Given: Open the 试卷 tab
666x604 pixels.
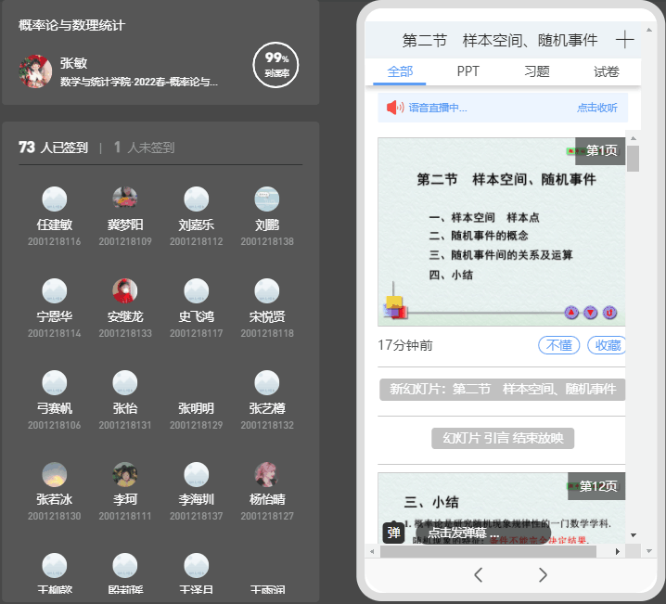Looking at the screenshot, I should [x=606, y=71].
